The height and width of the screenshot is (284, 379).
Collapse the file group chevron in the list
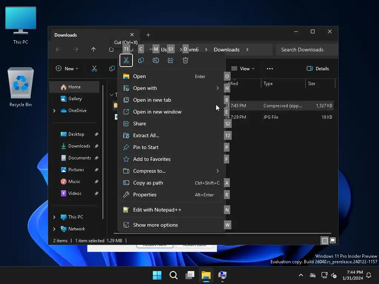click(111, 95)
